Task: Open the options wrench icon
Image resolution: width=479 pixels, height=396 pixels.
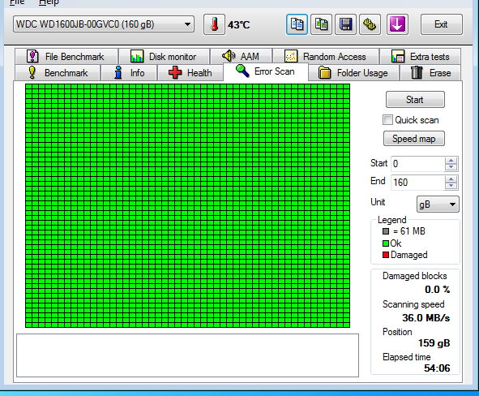Action: (x=370, y=24)
